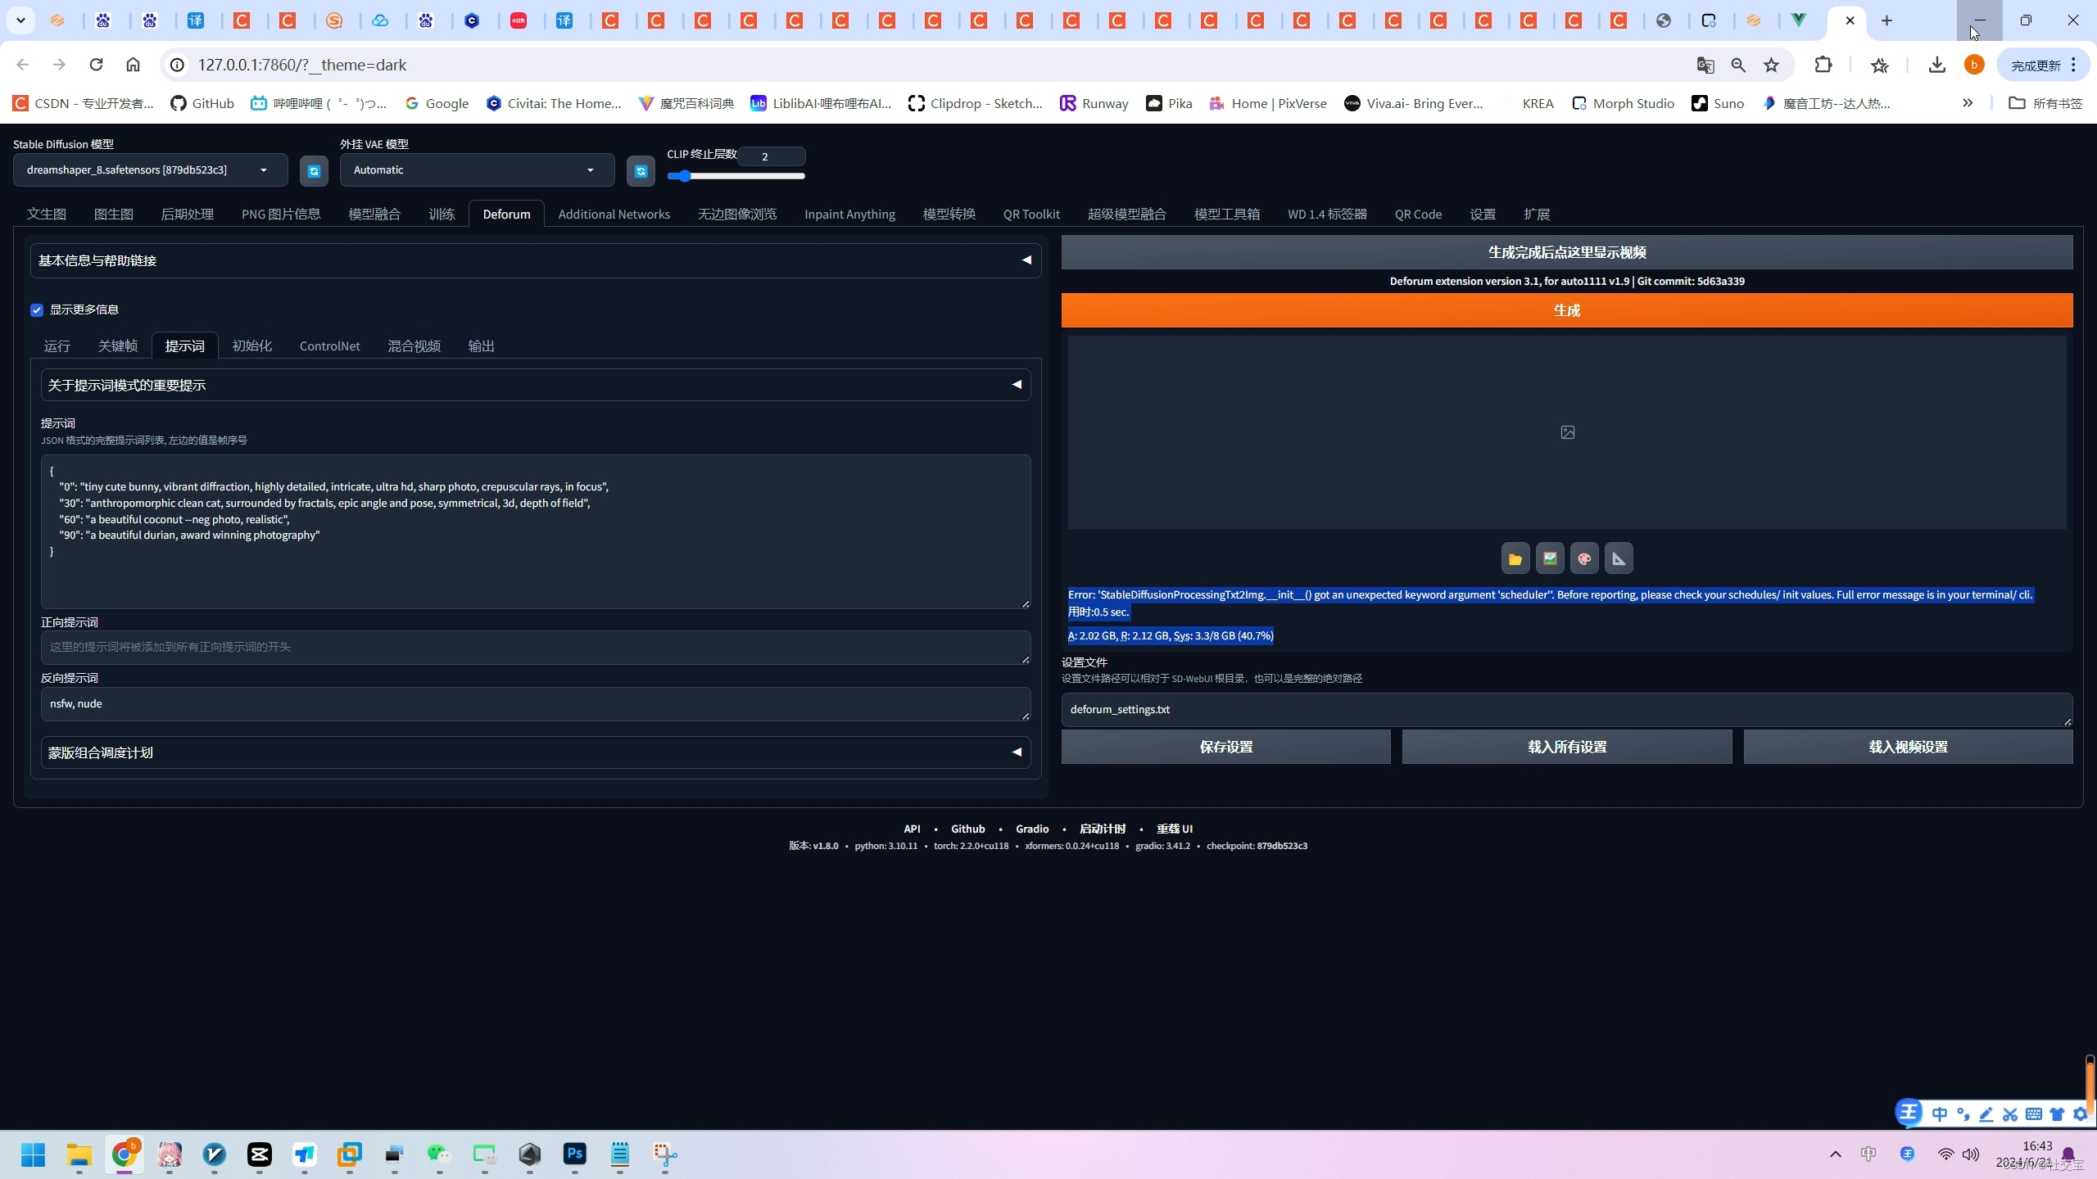The height and width of the screenshot is (1179, 2097).
Task: Open the Stable Diffusion model dropdown
Action: 150,170
